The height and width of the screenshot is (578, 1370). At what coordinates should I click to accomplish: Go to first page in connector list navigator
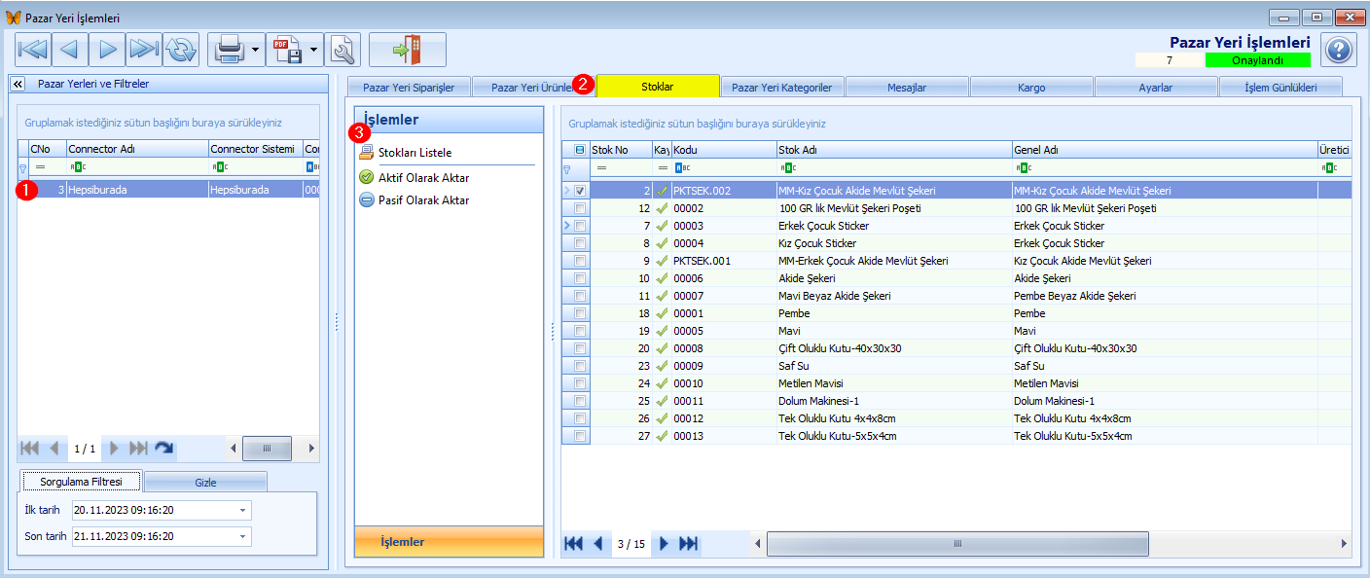29,449
